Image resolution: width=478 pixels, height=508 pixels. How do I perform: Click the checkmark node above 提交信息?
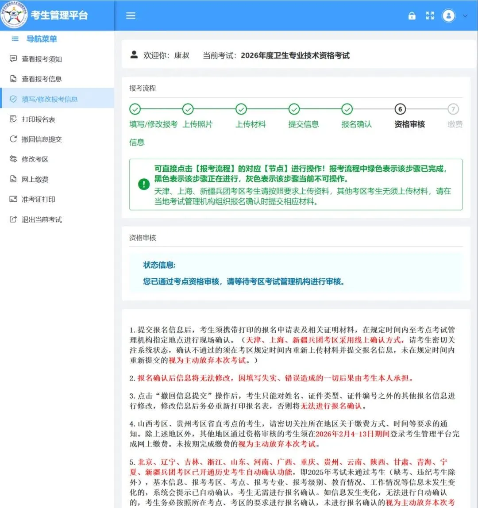[x=294, y=109]
